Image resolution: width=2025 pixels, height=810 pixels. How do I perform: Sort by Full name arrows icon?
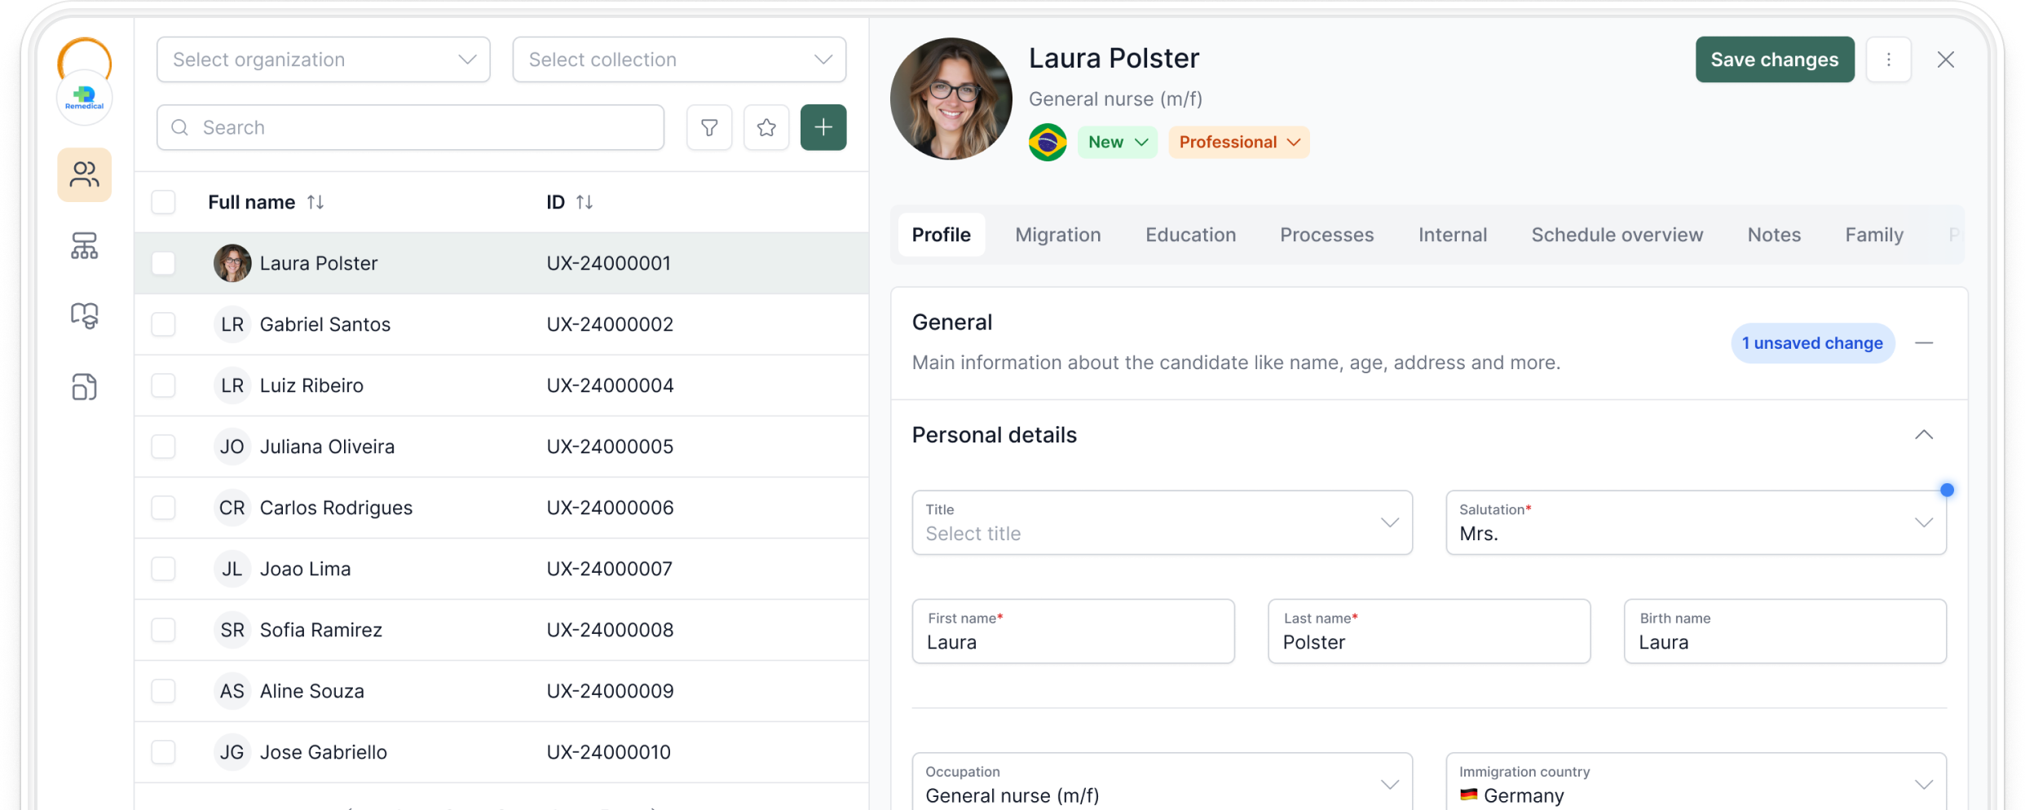(x=315, y=202)
